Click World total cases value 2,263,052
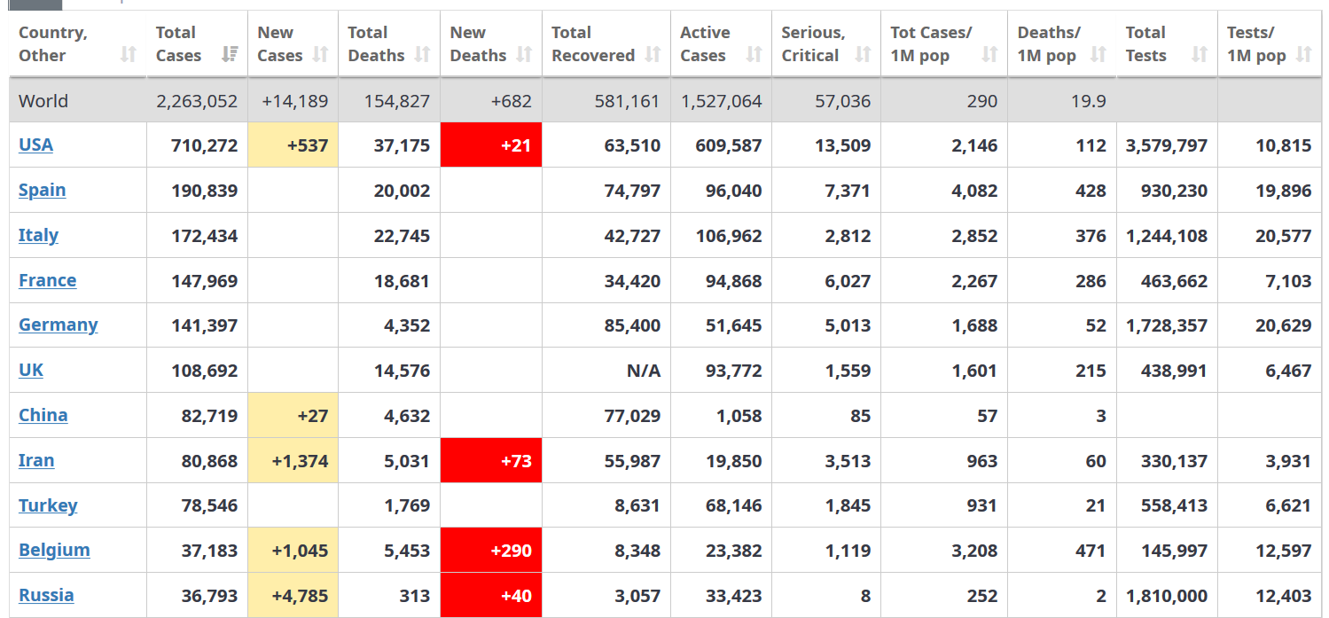1329x618 pixels. click(x=197, y=101)
